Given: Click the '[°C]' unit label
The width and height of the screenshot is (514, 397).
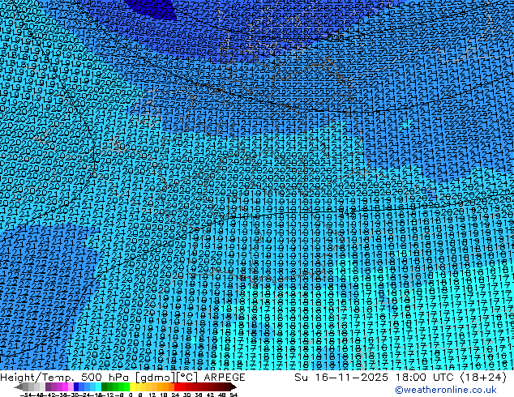Looking at the screenshot, I should [x=186, y=378].
